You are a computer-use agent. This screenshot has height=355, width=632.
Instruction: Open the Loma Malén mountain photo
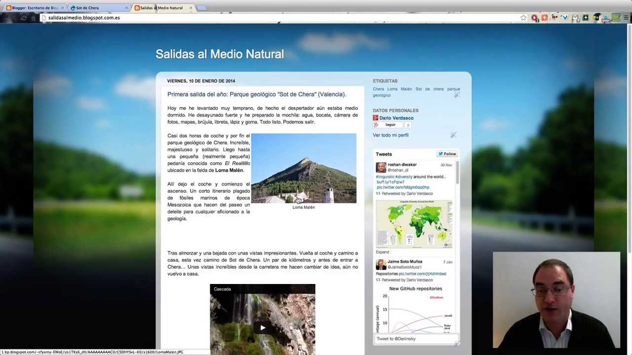[x=304, y=168]
